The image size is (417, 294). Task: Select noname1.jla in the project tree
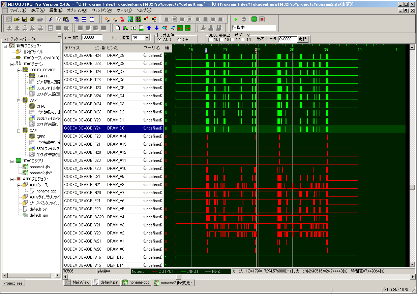[39, 167]
